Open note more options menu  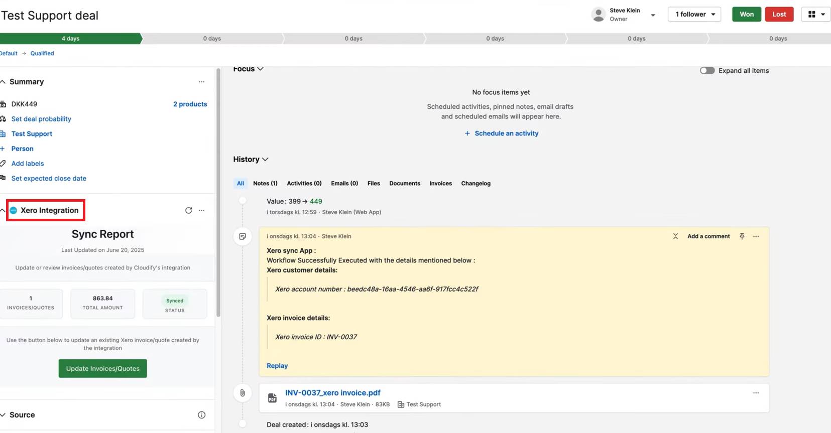[756, 236]
